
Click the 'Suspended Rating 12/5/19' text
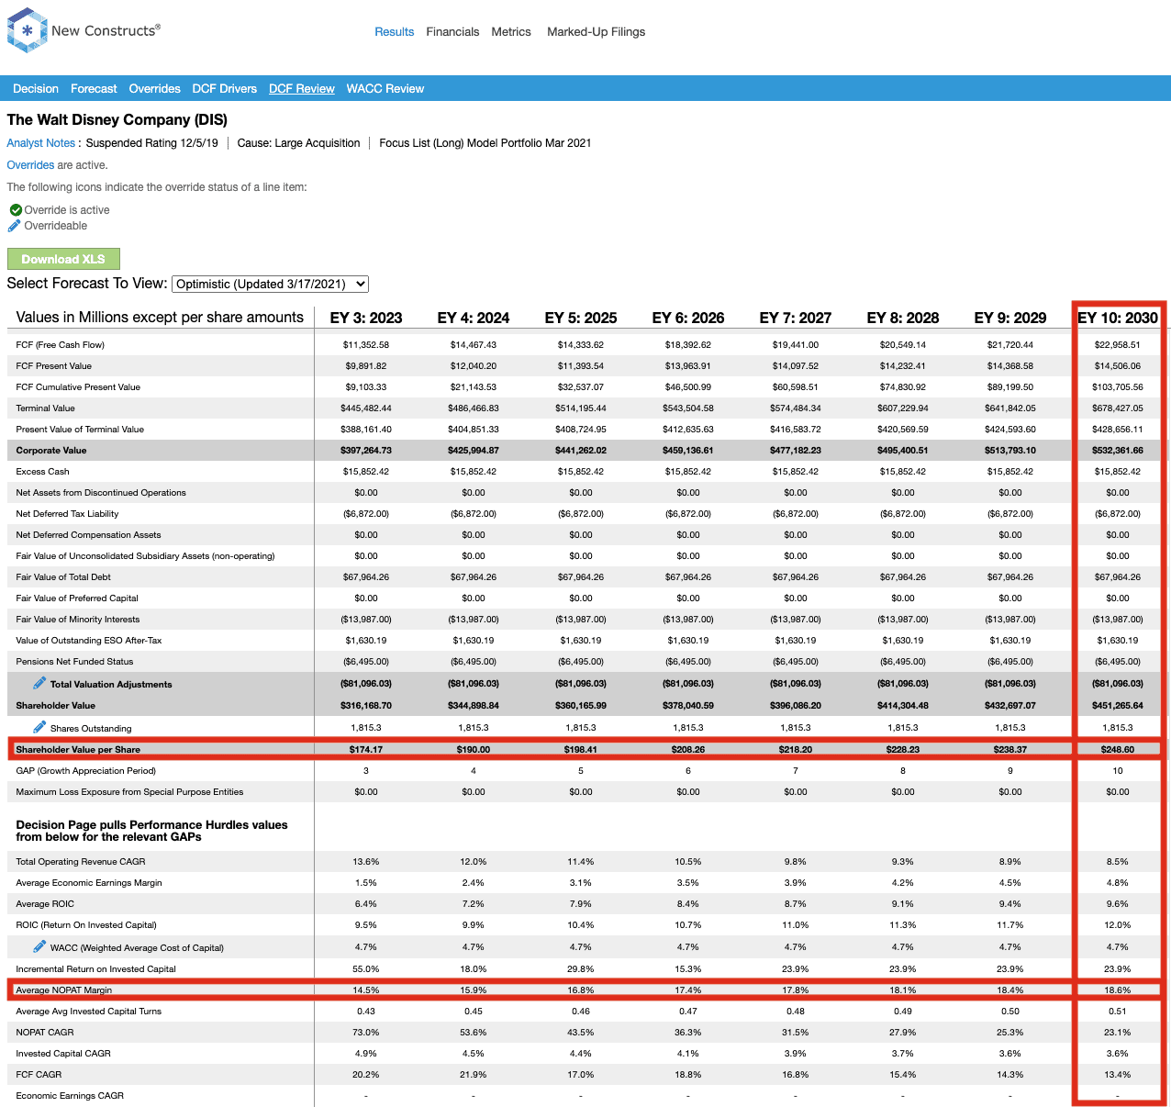pos(152,143)
